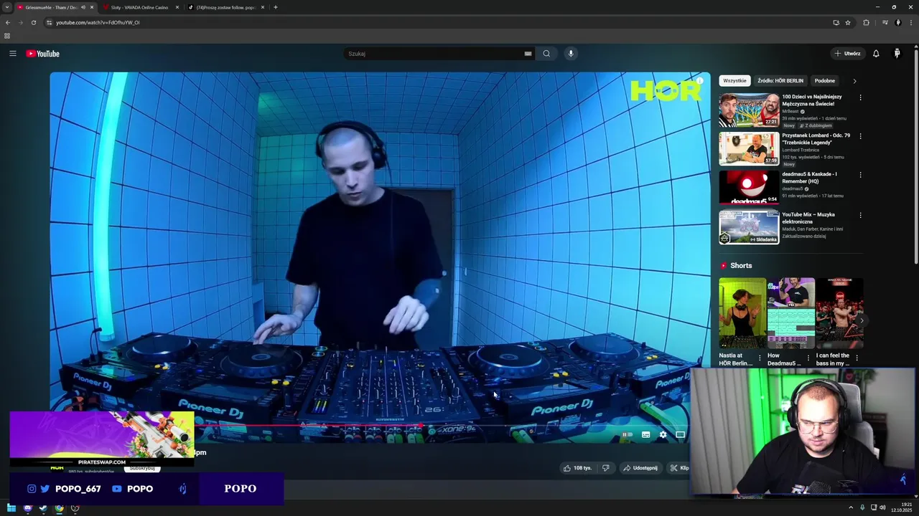Open the I can feel the bass short
Screen dimensions: 919x516
pyautogui.click(x=839, y=313)
